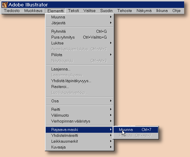Open the Tiedosto menu
The width and height of the screenshot is (190, 157).
(12, 11)
